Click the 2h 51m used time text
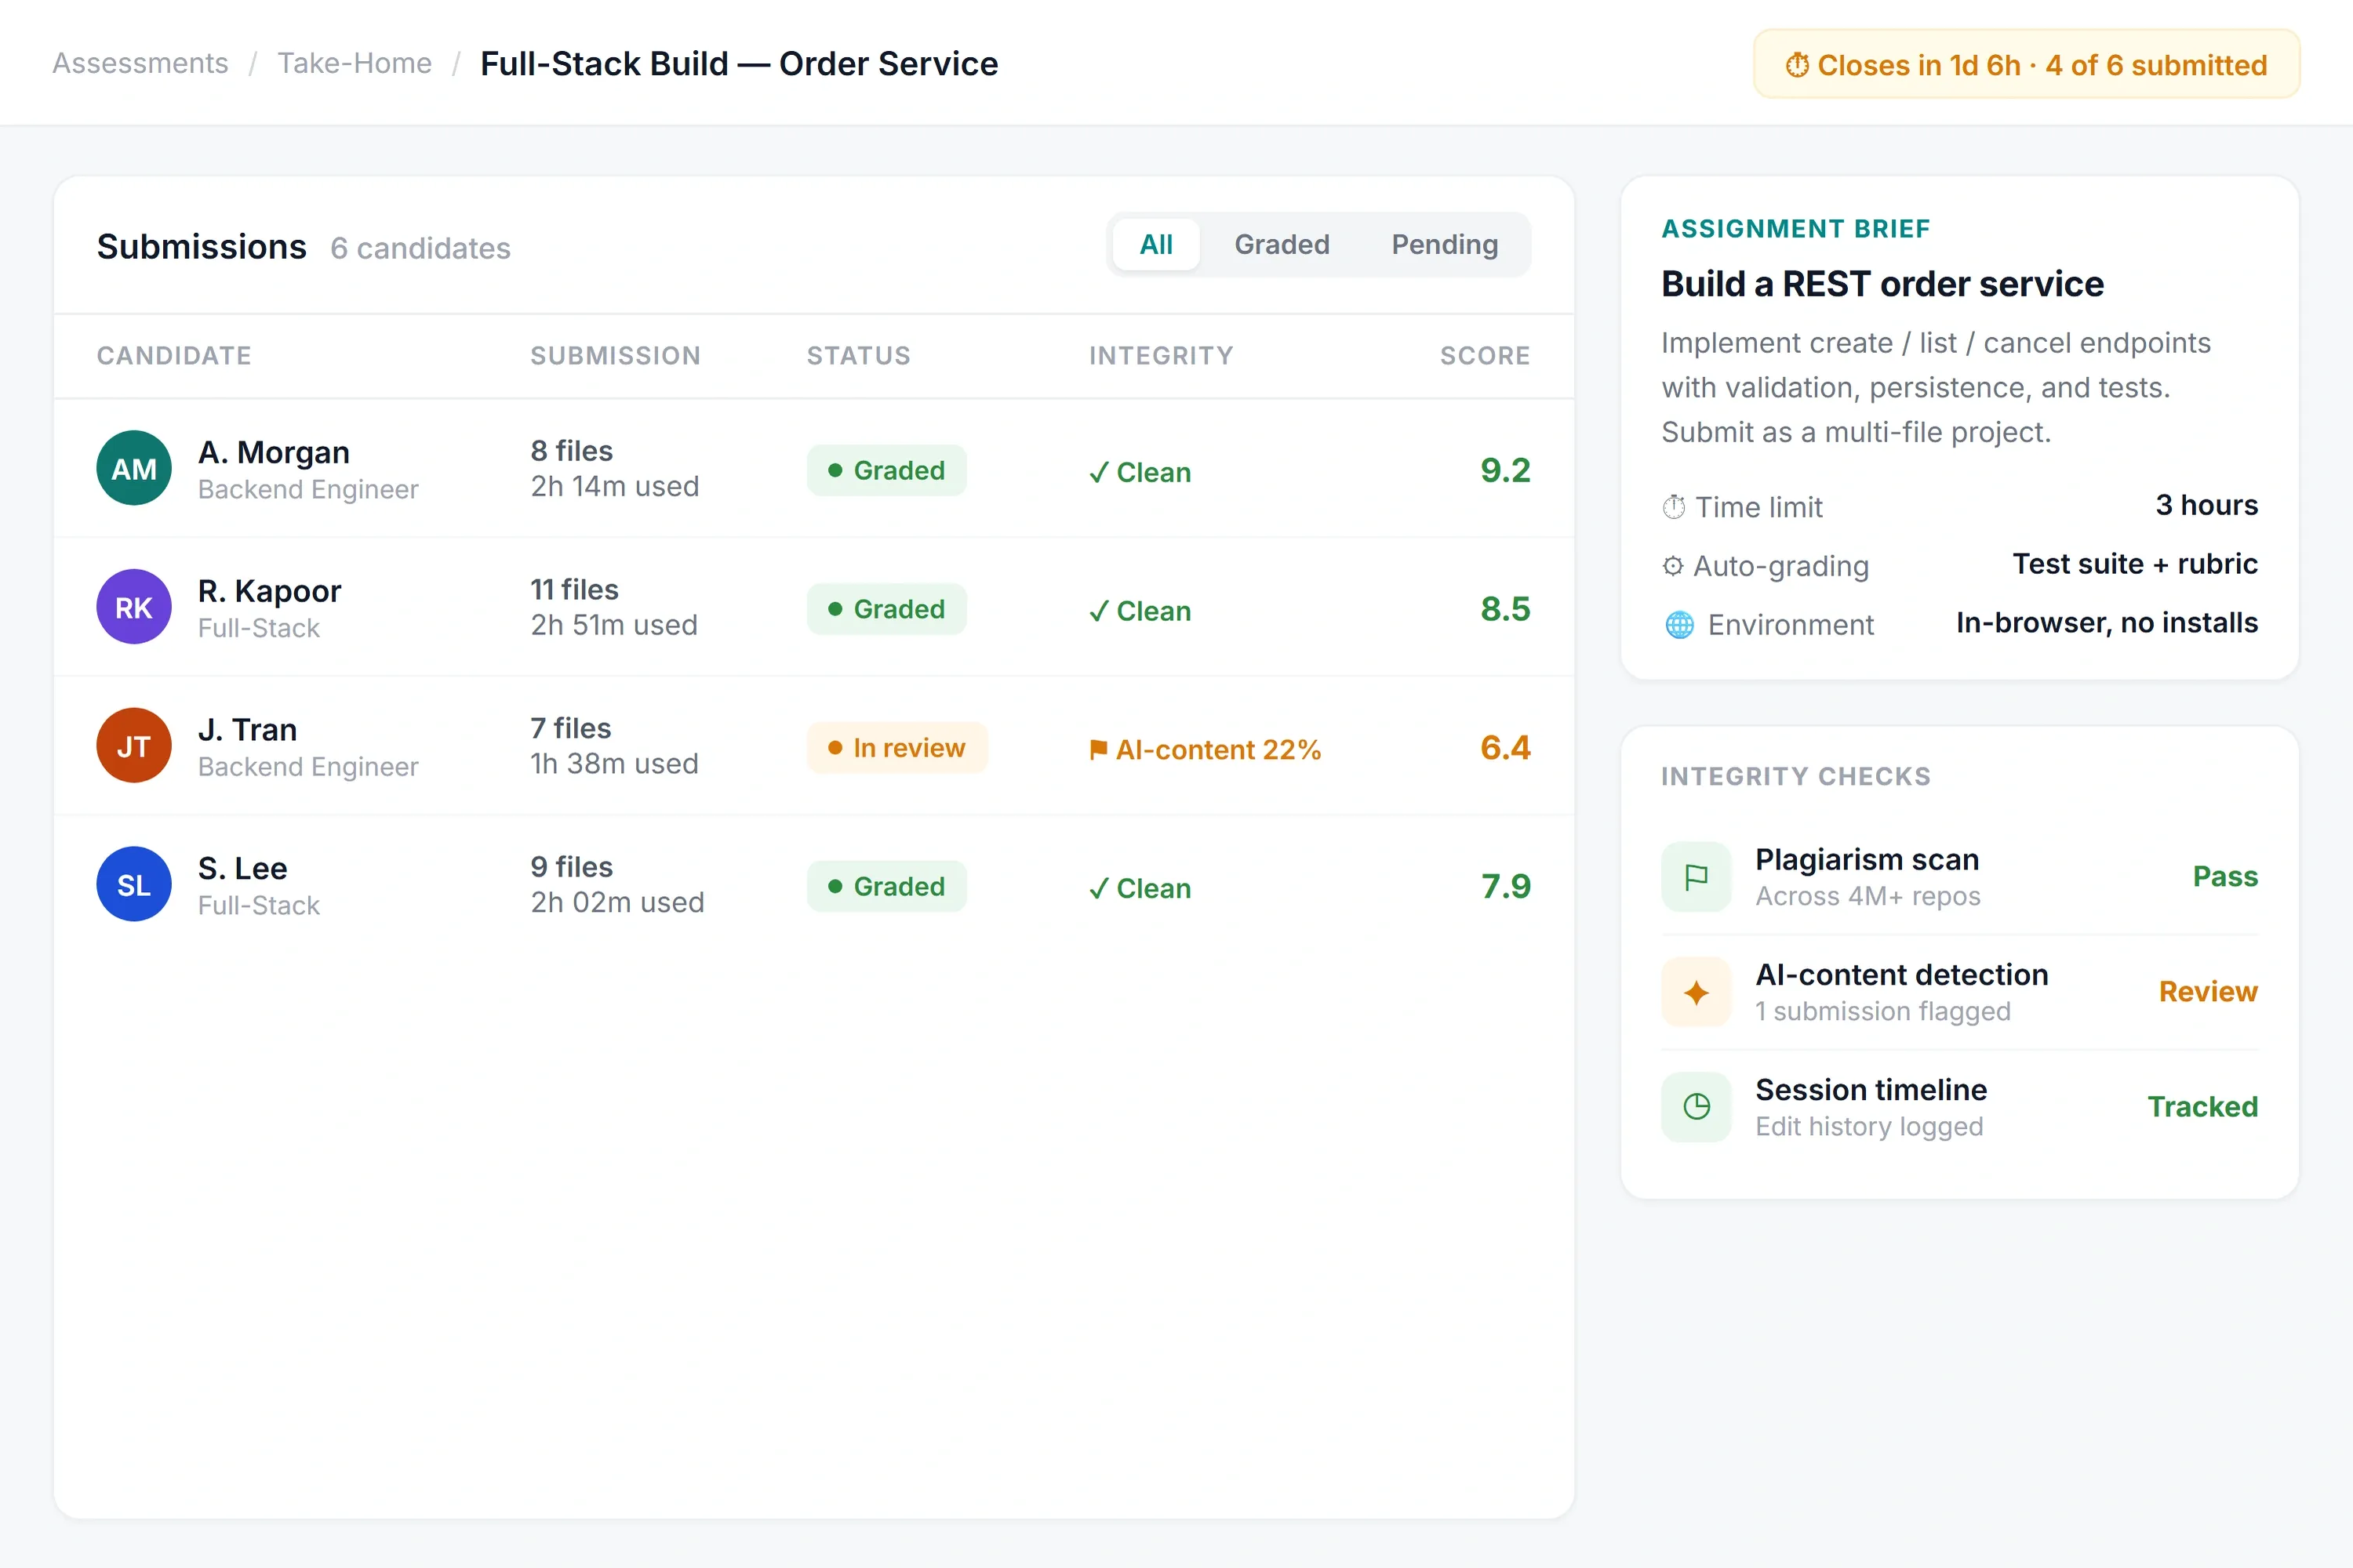 [613, 625]
